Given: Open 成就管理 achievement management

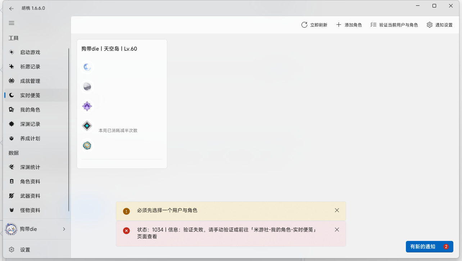Looking at the screenshot, I should tap(31, 81).
